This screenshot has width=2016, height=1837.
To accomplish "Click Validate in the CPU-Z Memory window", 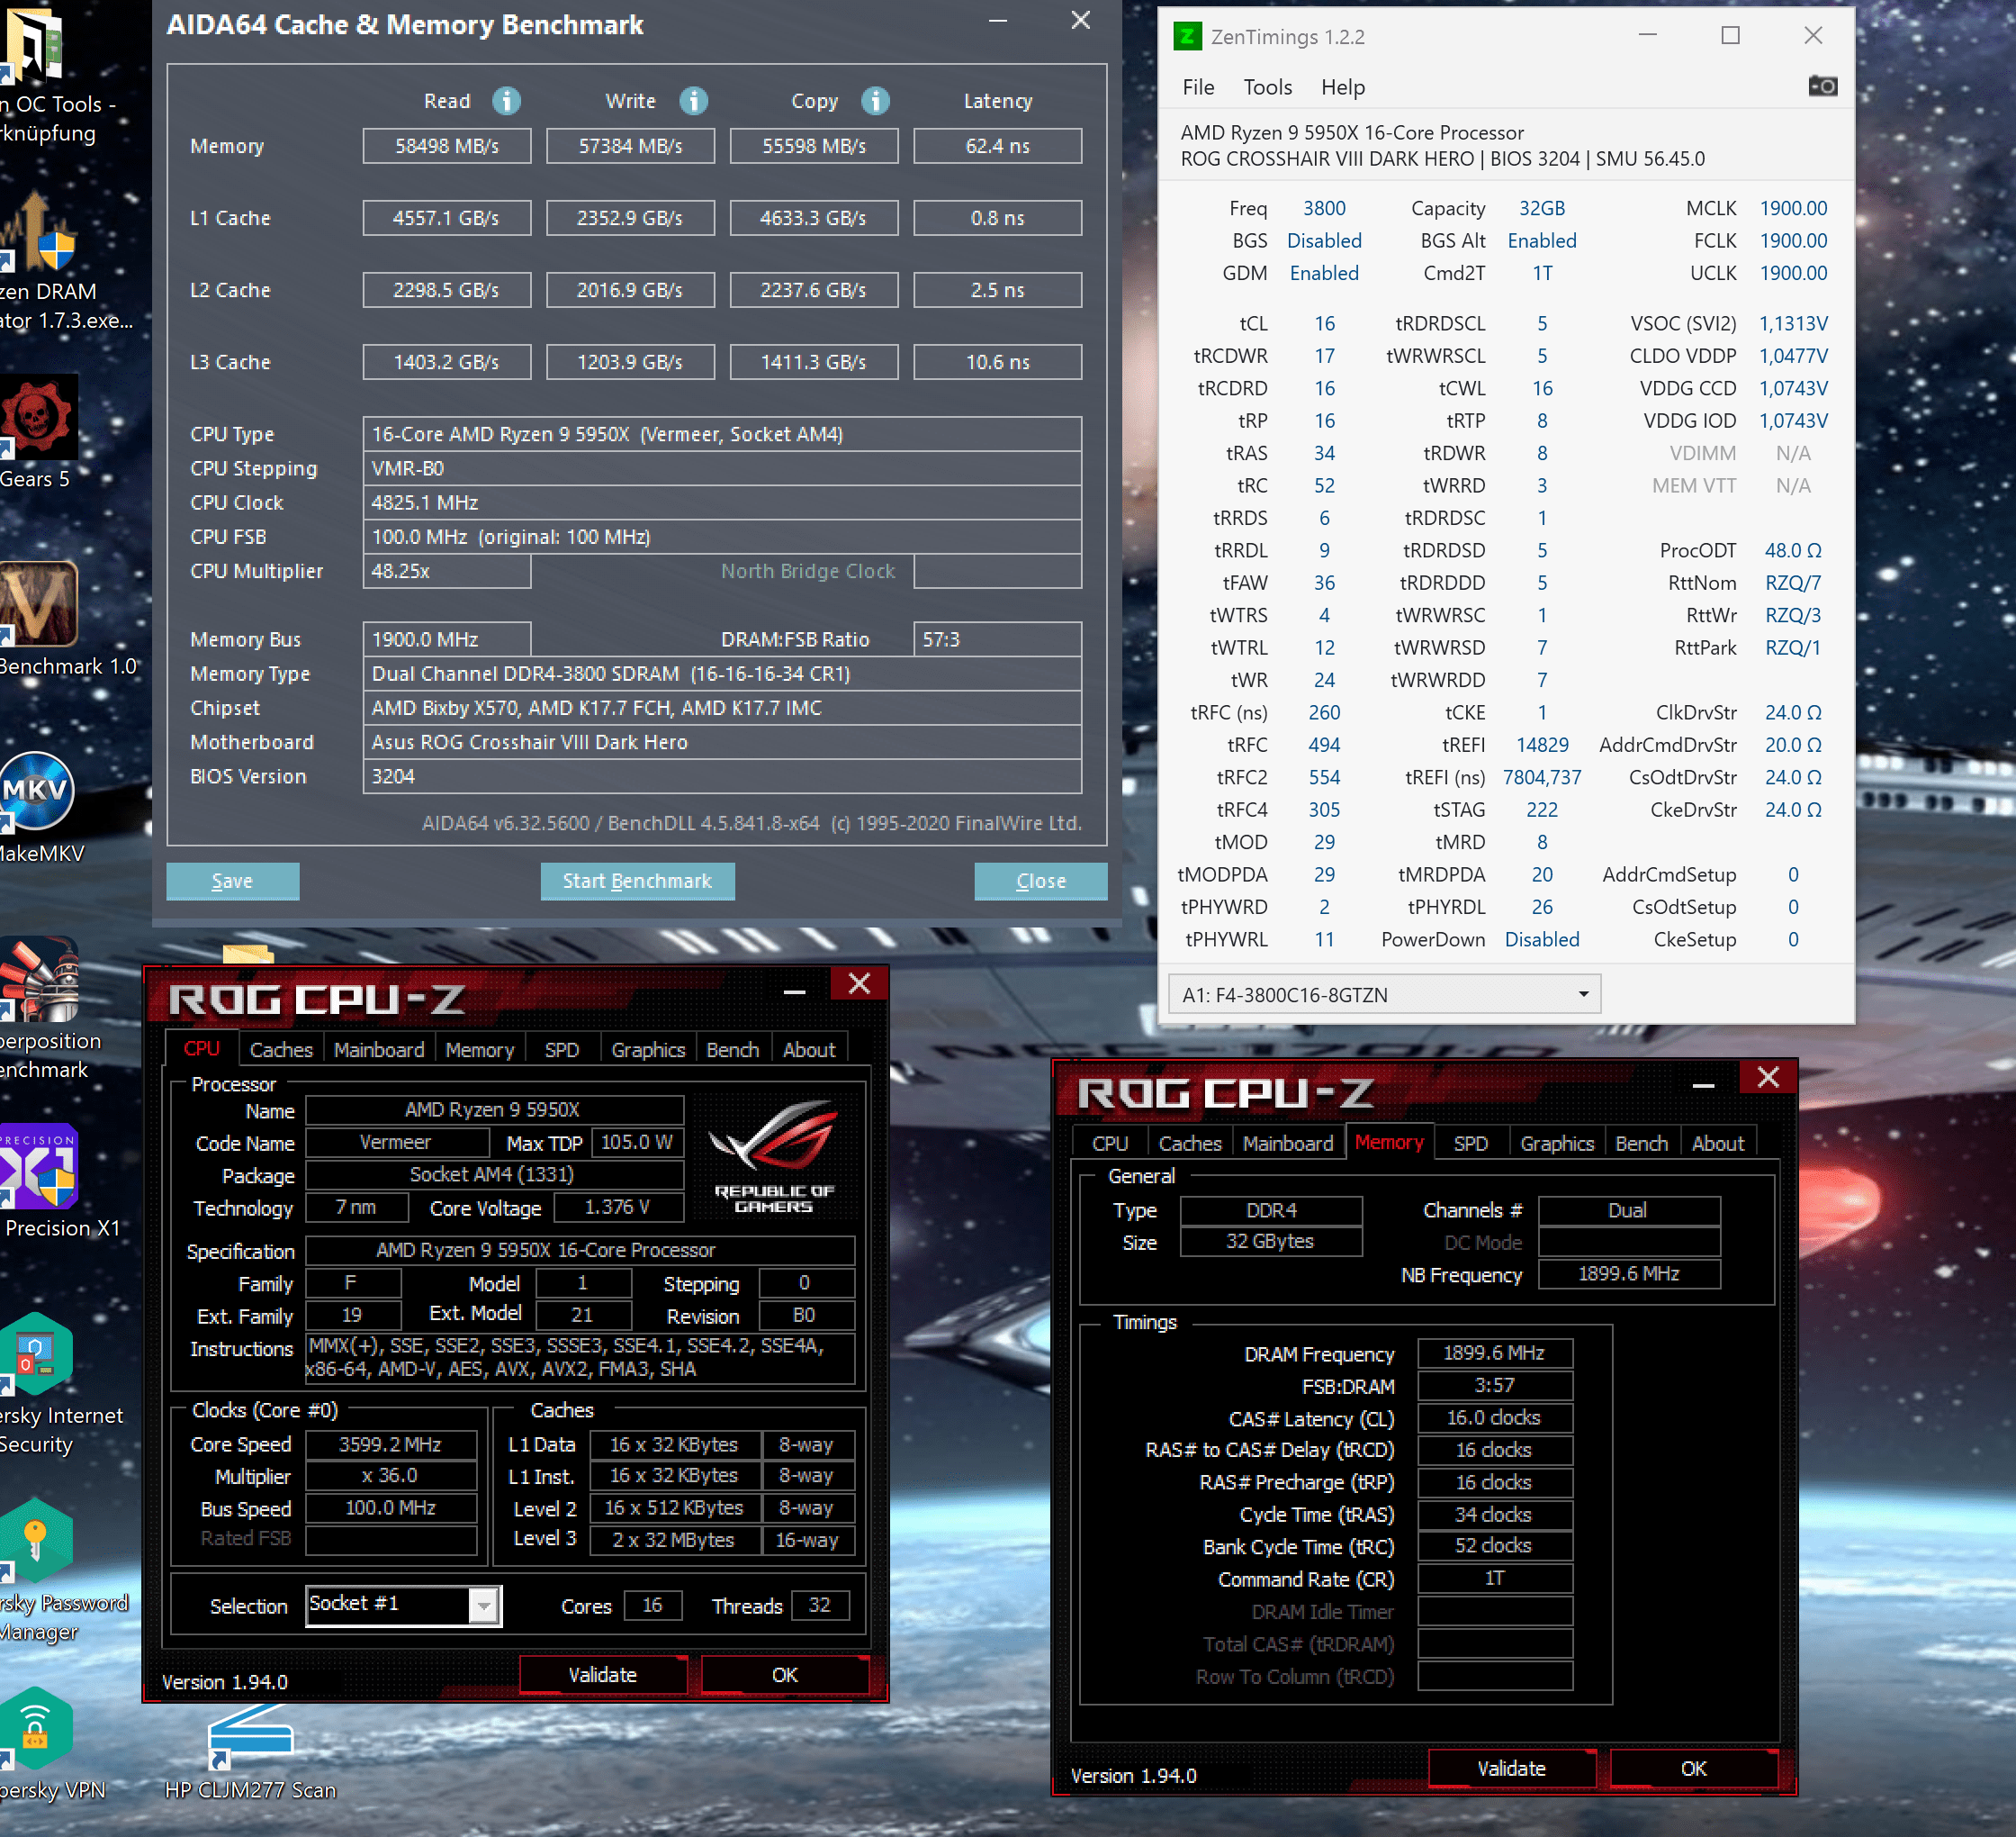I will (x=1510, y=1769).
